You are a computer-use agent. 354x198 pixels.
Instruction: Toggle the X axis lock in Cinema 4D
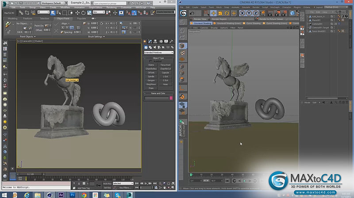coord(242,13)
